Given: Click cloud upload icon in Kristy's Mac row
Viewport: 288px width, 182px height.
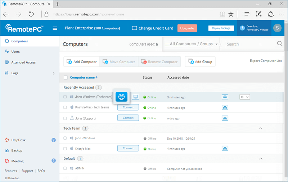Looking at the screenshot, I should click(225, 148).
